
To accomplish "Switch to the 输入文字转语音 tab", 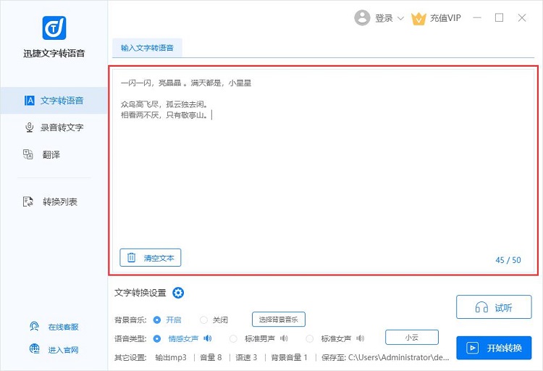I will 147,48.
